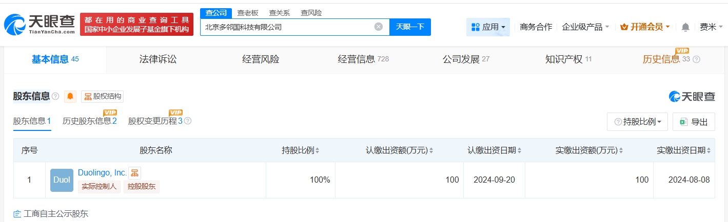Open the equity structure chart button

tap(102, 97)
